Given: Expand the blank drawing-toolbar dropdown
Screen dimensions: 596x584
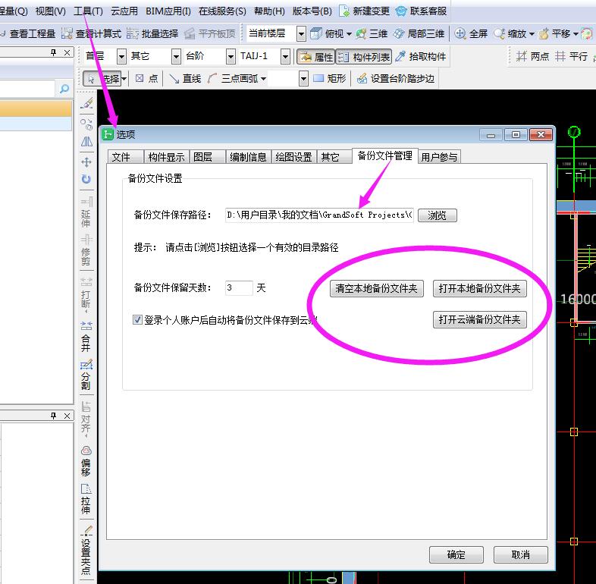Looking at the screenshot, I should tap(303, 79).
